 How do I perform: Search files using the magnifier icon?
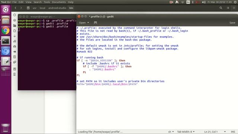coord(221,8)
